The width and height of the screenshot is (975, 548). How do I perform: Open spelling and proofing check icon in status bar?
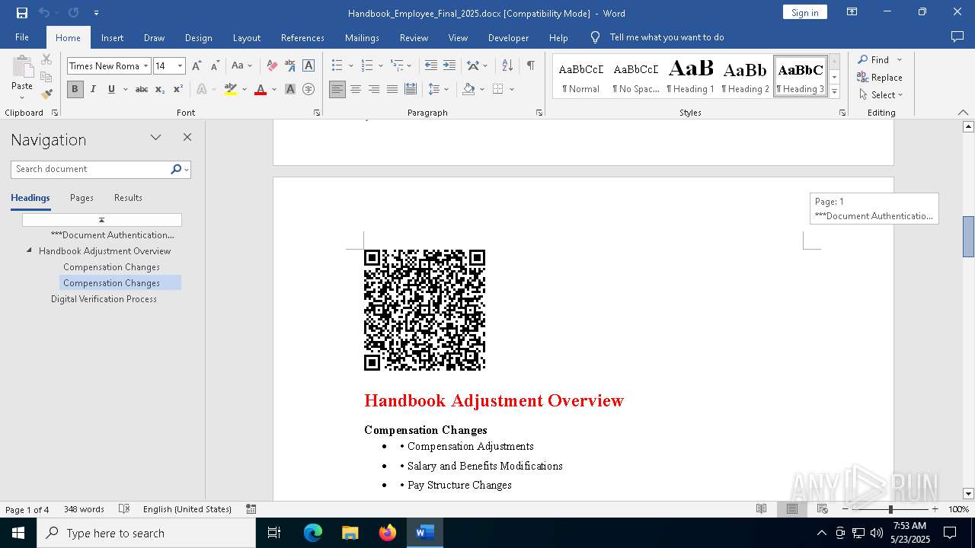[125, 509]
